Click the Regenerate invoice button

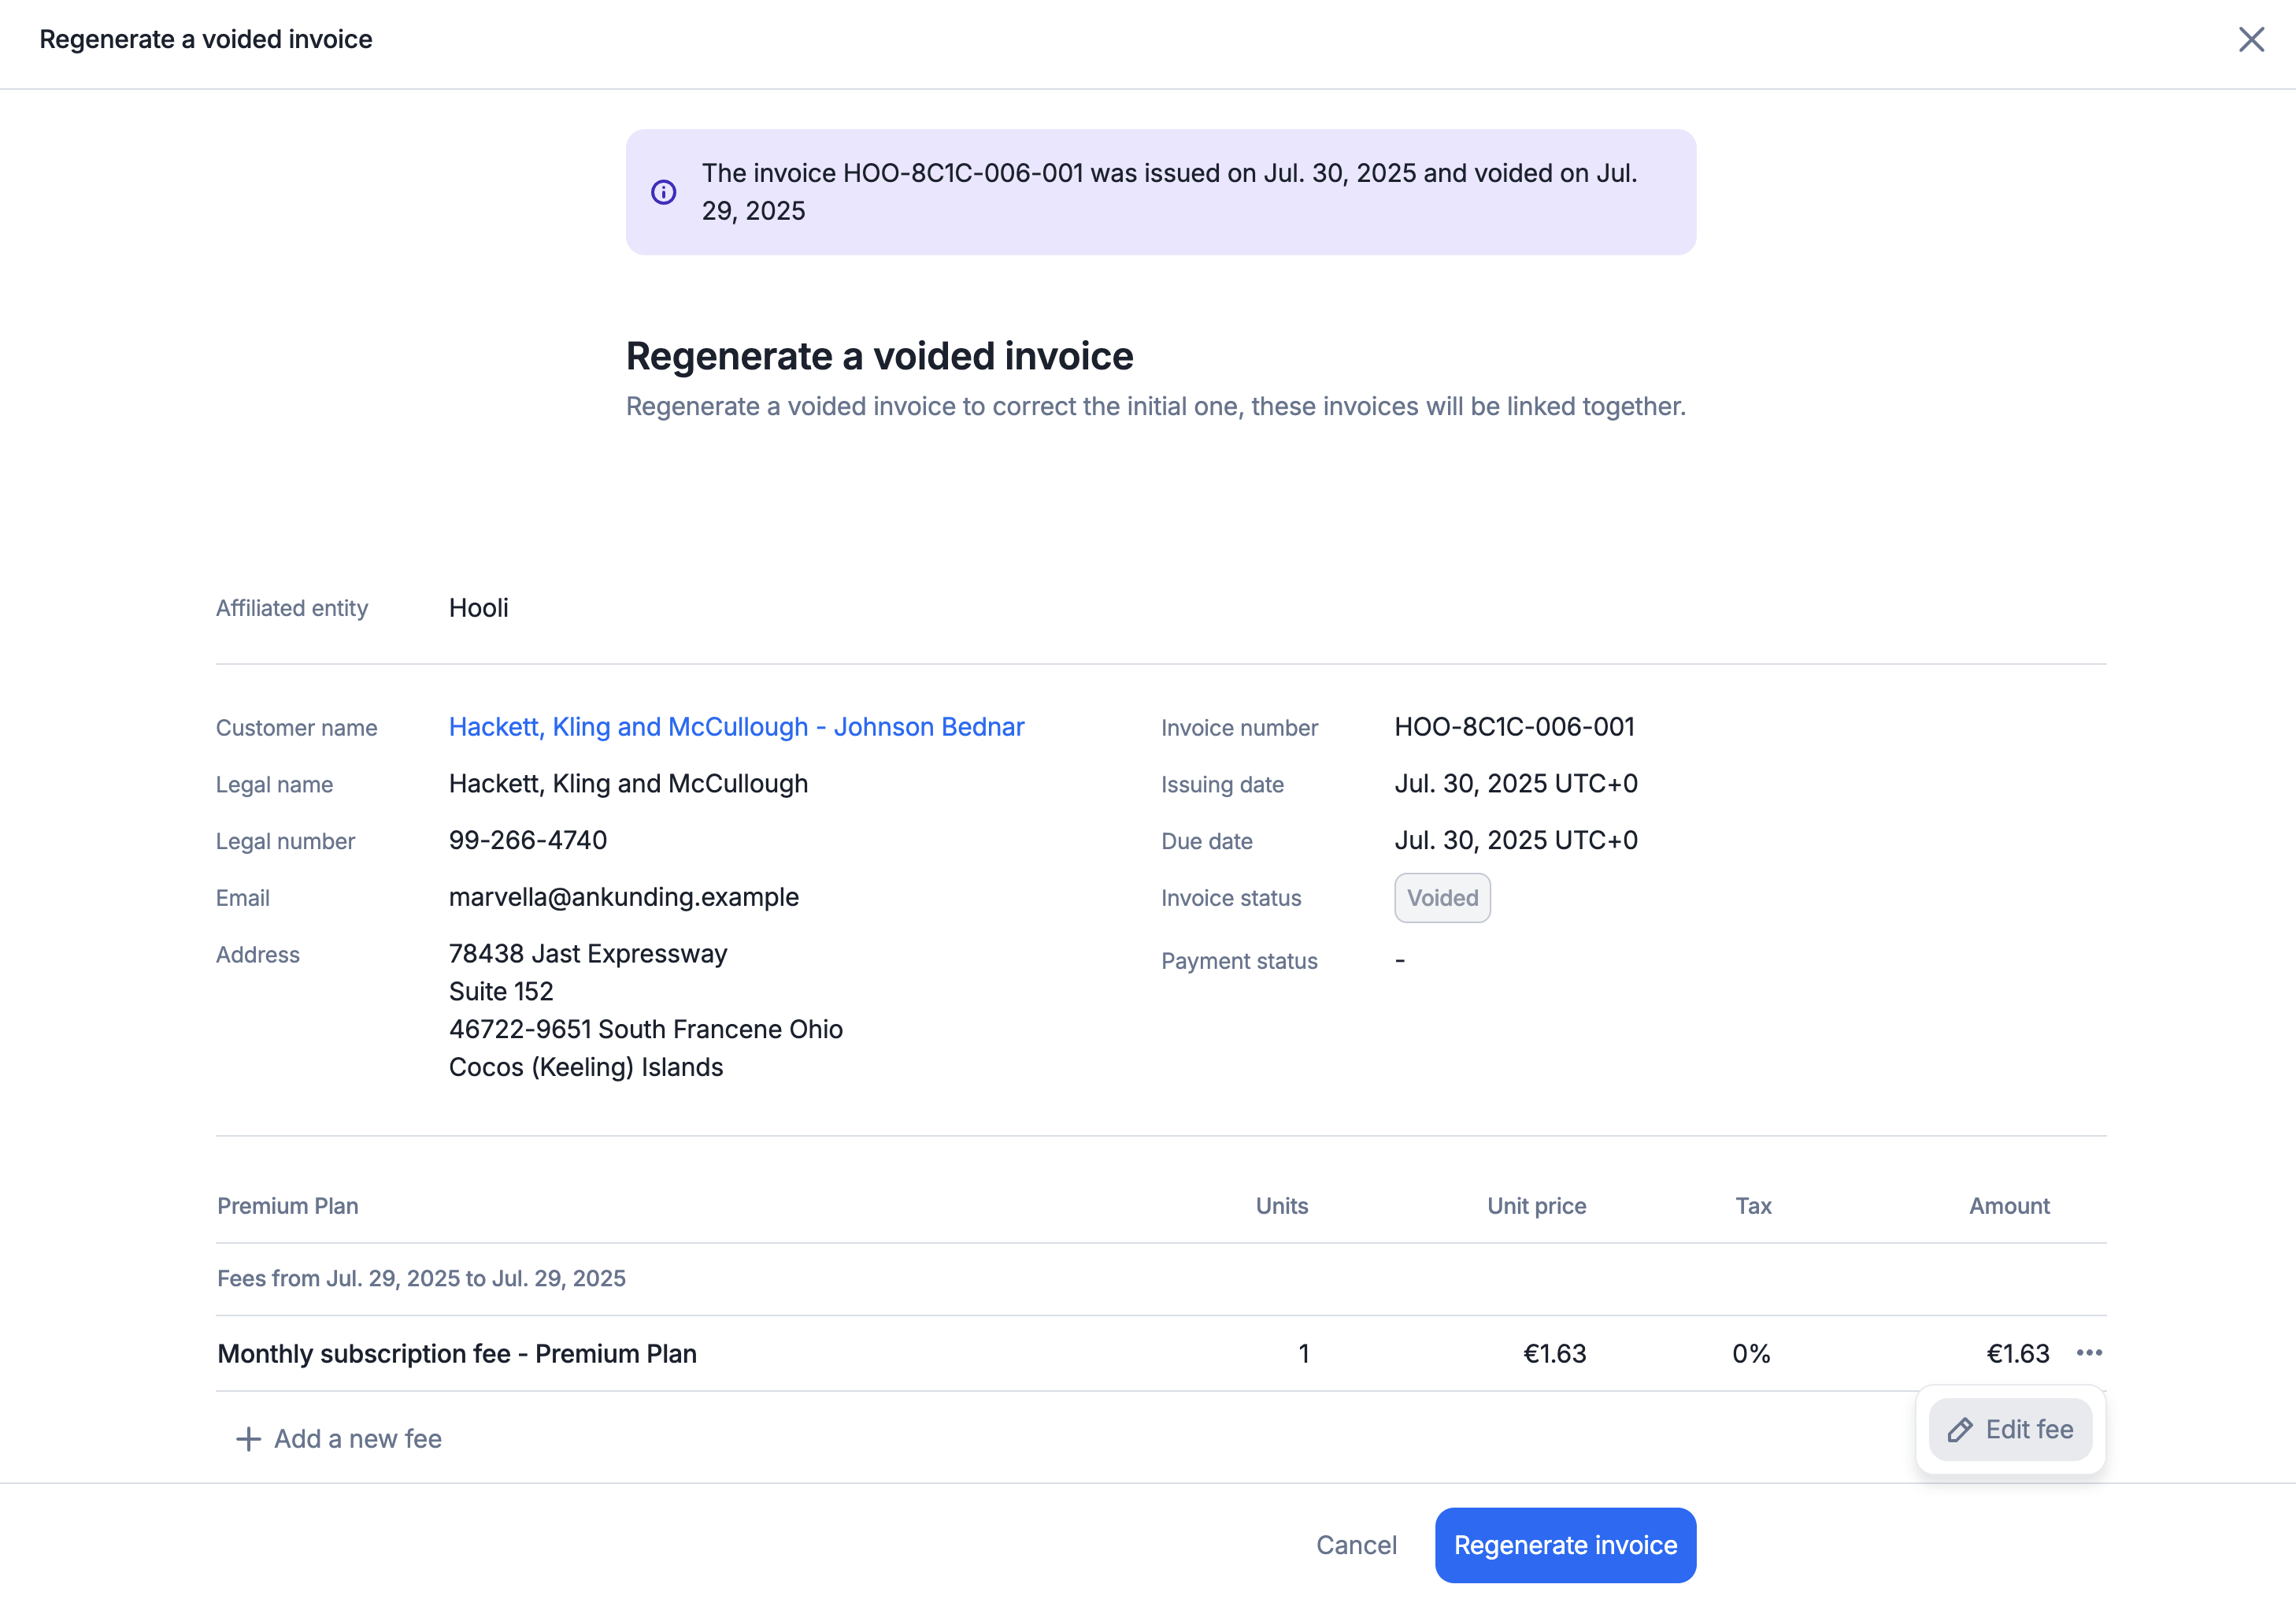click(x=1564, y=1545)
